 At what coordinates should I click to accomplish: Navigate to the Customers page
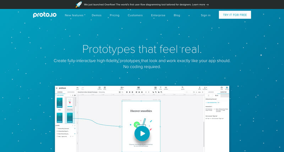coord(135,15)
